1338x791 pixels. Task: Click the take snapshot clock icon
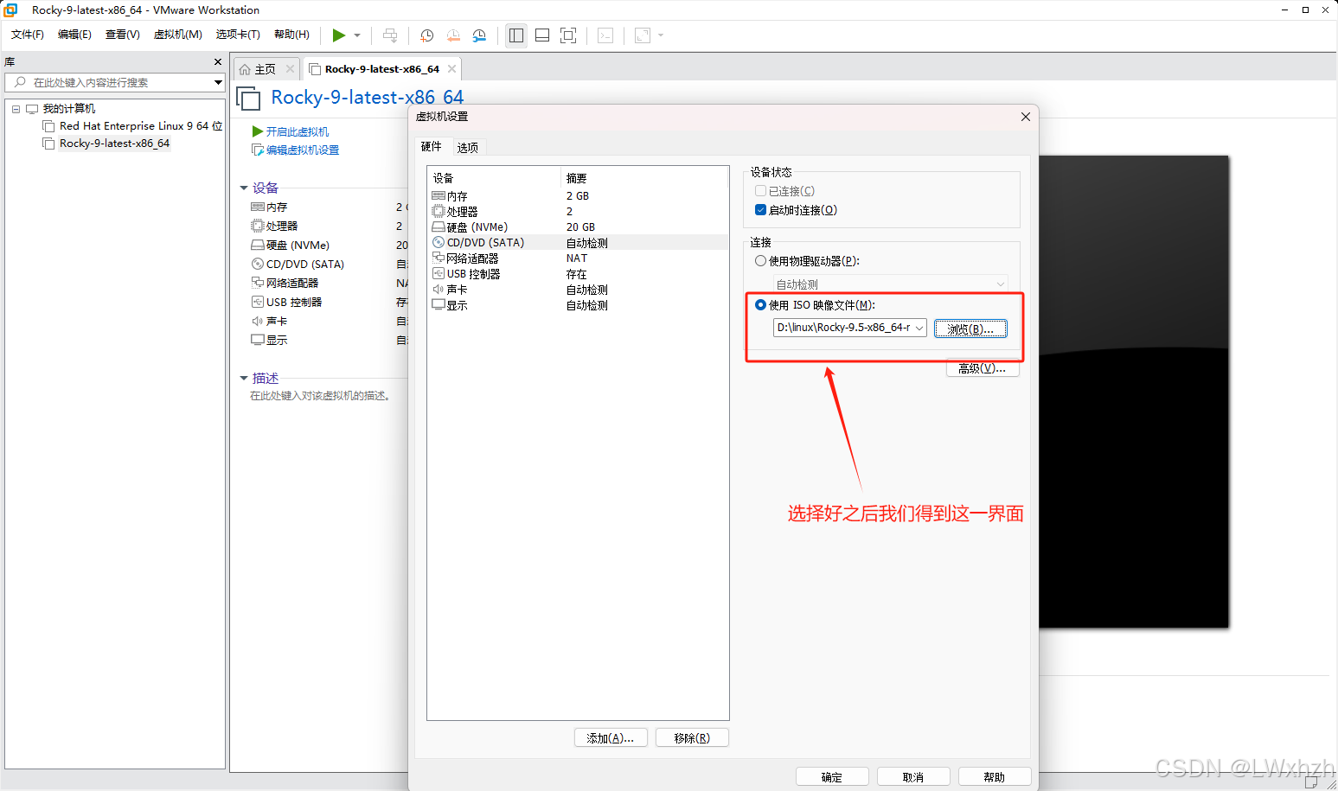tap(426, 35)
